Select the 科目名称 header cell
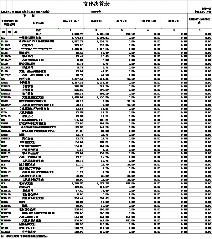The image size is (212, 239). (x=38, y=23)
